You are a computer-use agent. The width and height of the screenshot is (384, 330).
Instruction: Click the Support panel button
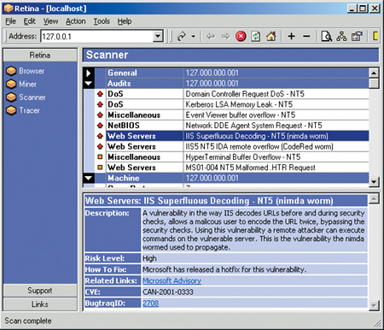(40, 291)
